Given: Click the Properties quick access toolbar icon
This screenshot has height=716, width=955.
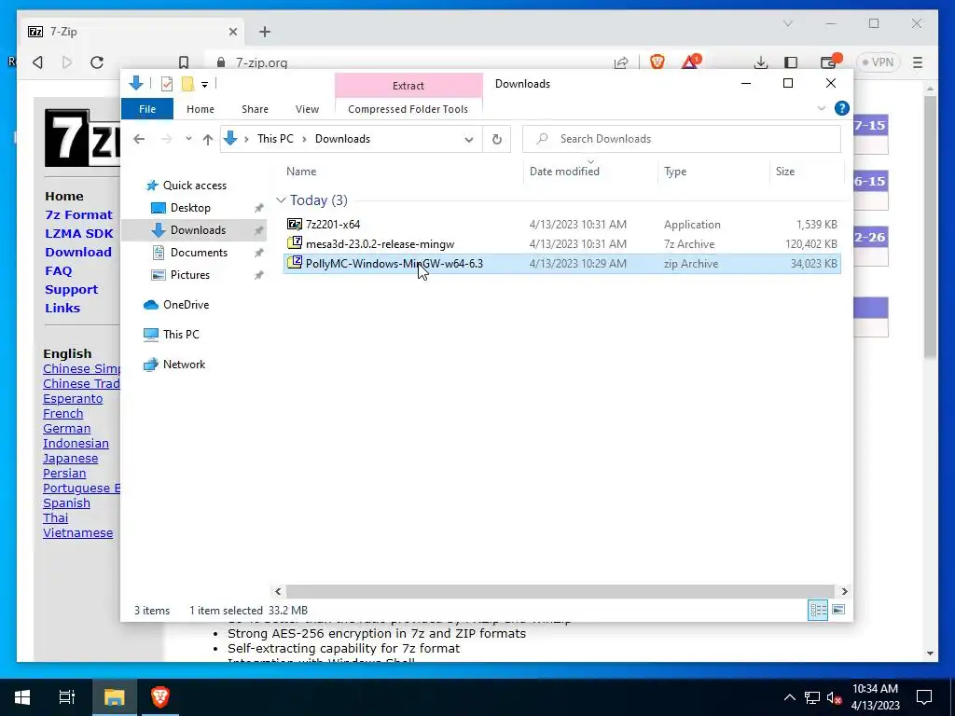Looking at the screenshot, I should point(167,84).
